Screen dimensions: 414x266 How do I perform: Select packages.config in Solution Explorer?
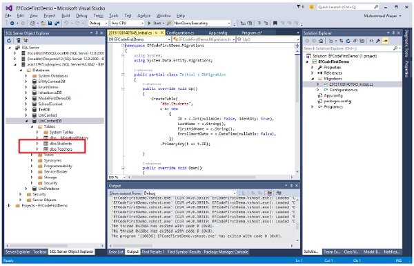tap(337, 102)
